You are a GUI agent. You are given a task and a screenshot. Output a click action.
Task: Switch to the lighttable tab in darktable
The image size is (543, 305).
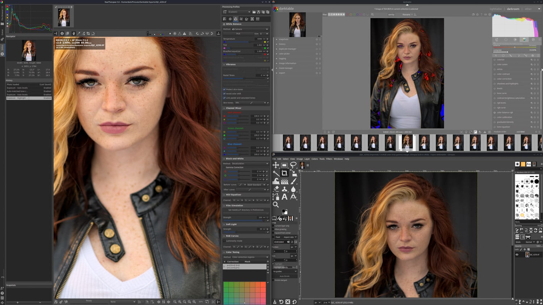pyautogui.click(x=496, y=9)
